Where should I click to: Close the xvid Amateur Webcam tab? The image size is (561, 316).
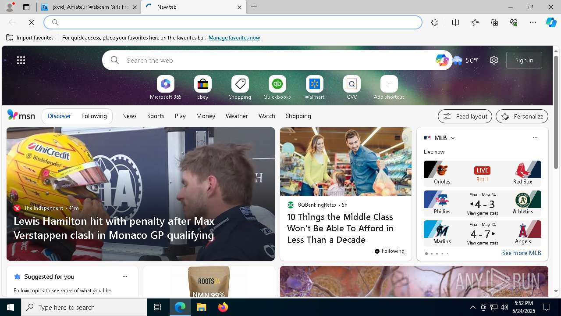(135, 7)
